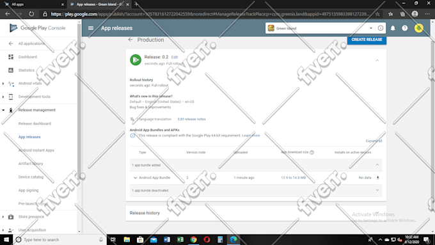Show app info icon beside app selector
This screenshot has height=245, width=435.
pyautogui.click(x=381, y=28)
